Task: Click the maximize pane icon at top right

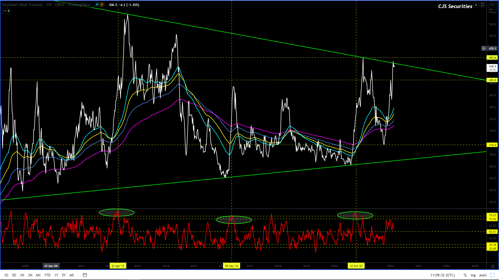Action: [x=482, y=5]
